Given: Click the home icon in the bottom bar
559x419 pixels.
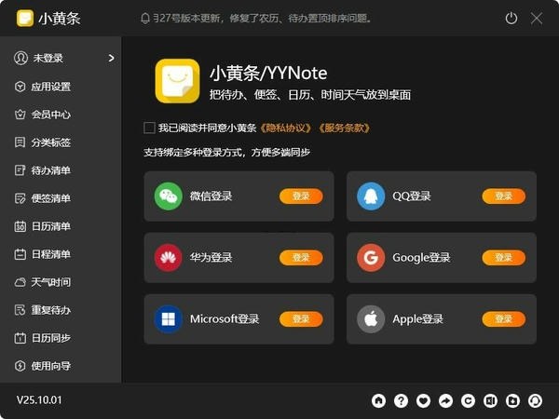Looking at the screenshot, I should tap(378, 400).
